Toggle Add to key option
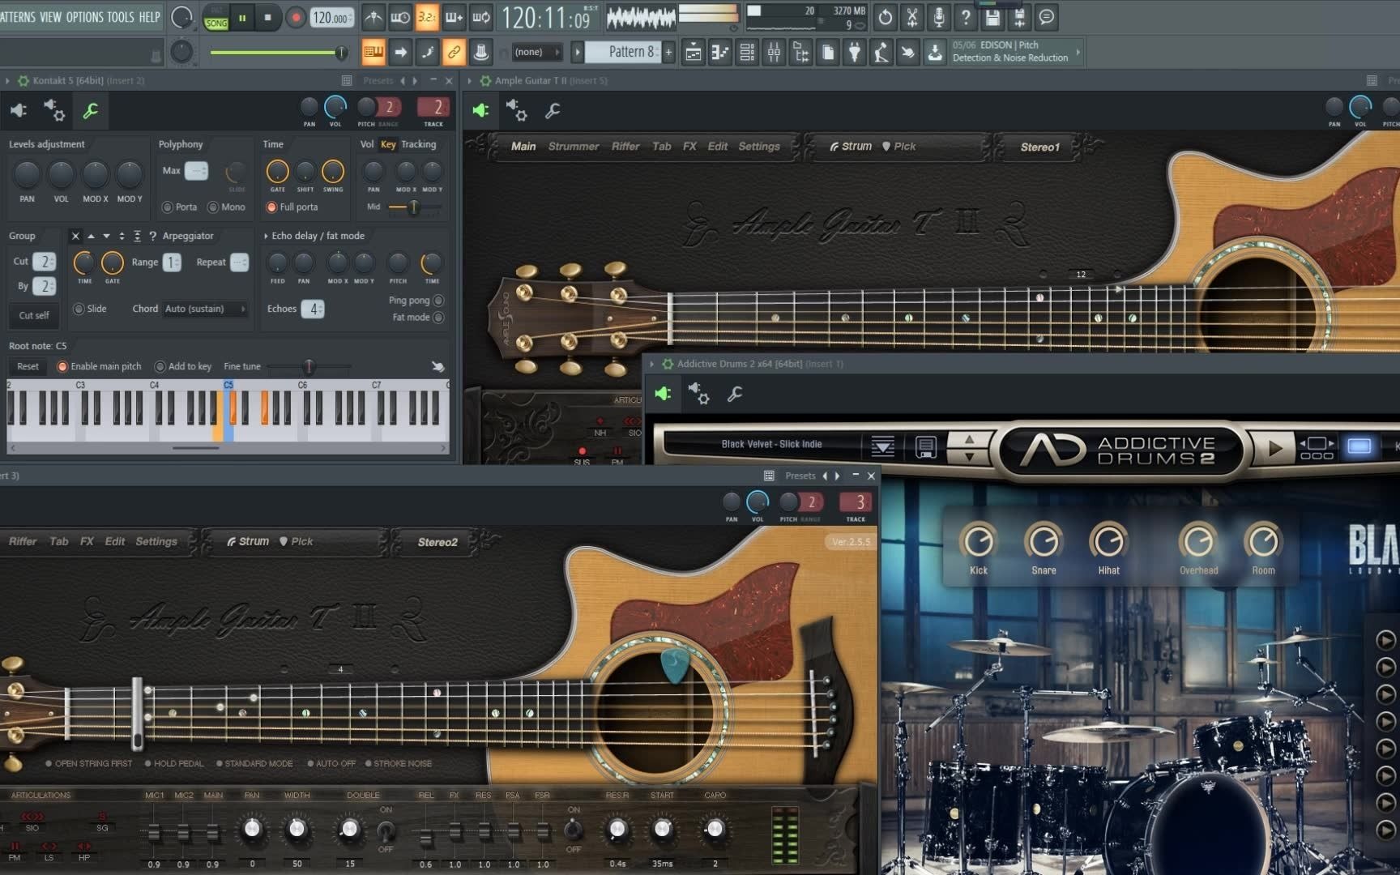This screenshot has height=875, width=1400. point(160,367)
